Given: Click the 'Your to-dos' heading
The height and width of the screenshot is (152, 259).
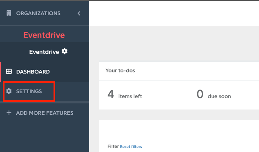Looking at the screenshot, I should tap(120, 71).
